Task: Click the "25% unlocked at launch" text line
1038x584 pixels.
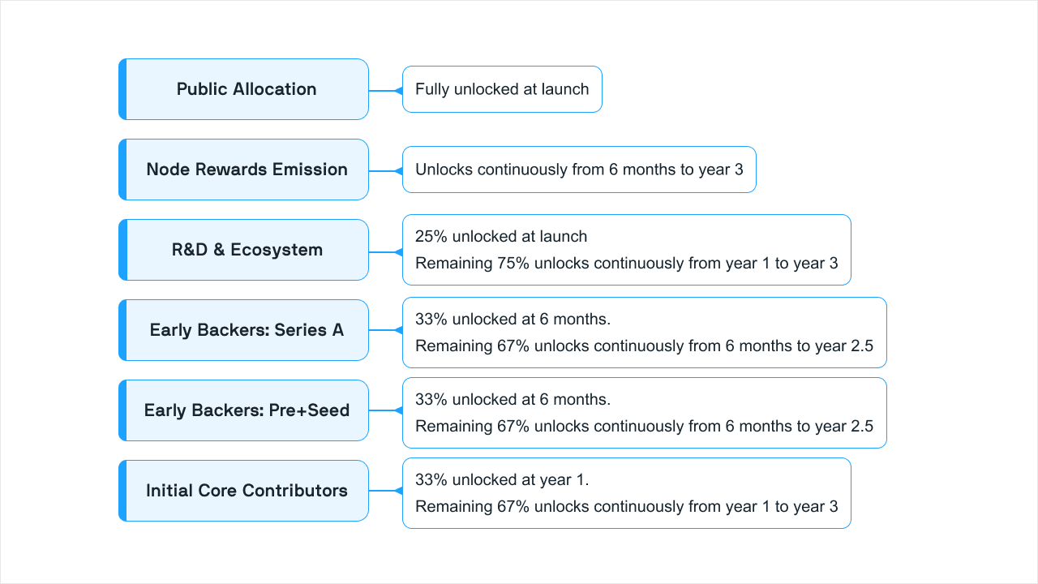Action: tap(501, 237)
